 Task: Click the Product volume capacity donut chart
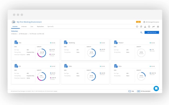pyautogui.click(x=141, y=53)
